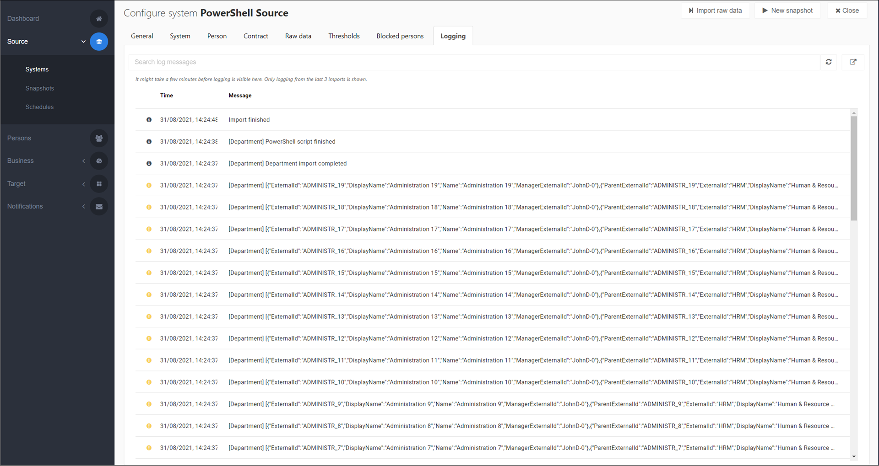Viewport: 879px width, 466px height.
Task: Click the ADMINISTR_19 log message text
Action: pos(533,185)
